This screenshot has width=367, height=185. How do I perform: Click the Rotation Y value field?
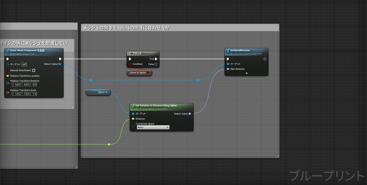click(24, 84)
